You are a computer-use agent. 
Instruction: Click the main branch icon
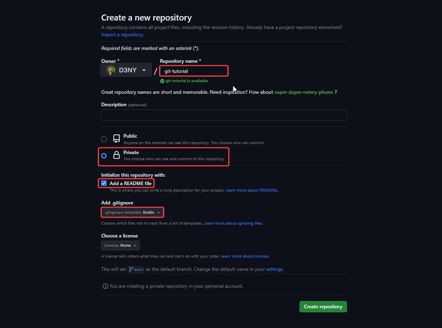(131, 269)
